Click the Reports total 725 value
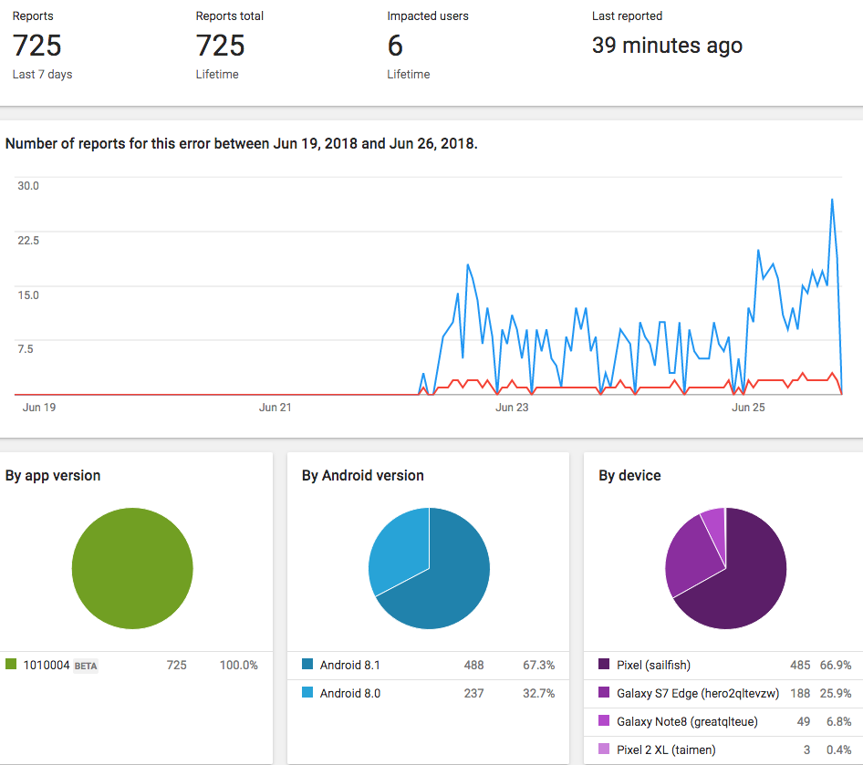This screenshot has height=765, width=863. [x=220, y=46]
